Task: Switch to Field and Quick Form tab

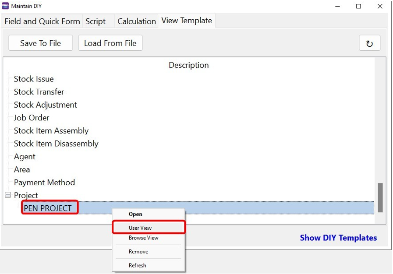Action: click(x=42, y=21)
